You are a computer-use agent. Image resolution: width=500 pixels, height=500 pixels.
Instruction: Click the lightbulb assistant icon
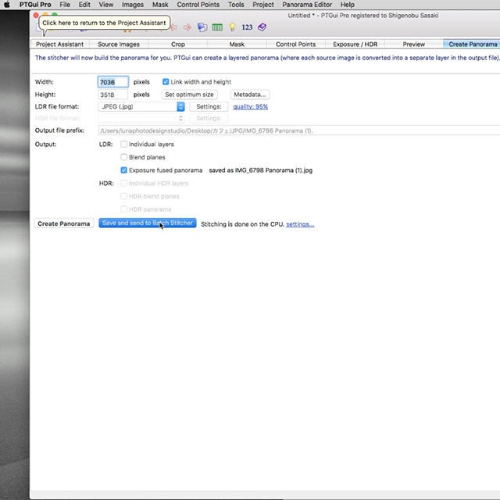232,27
